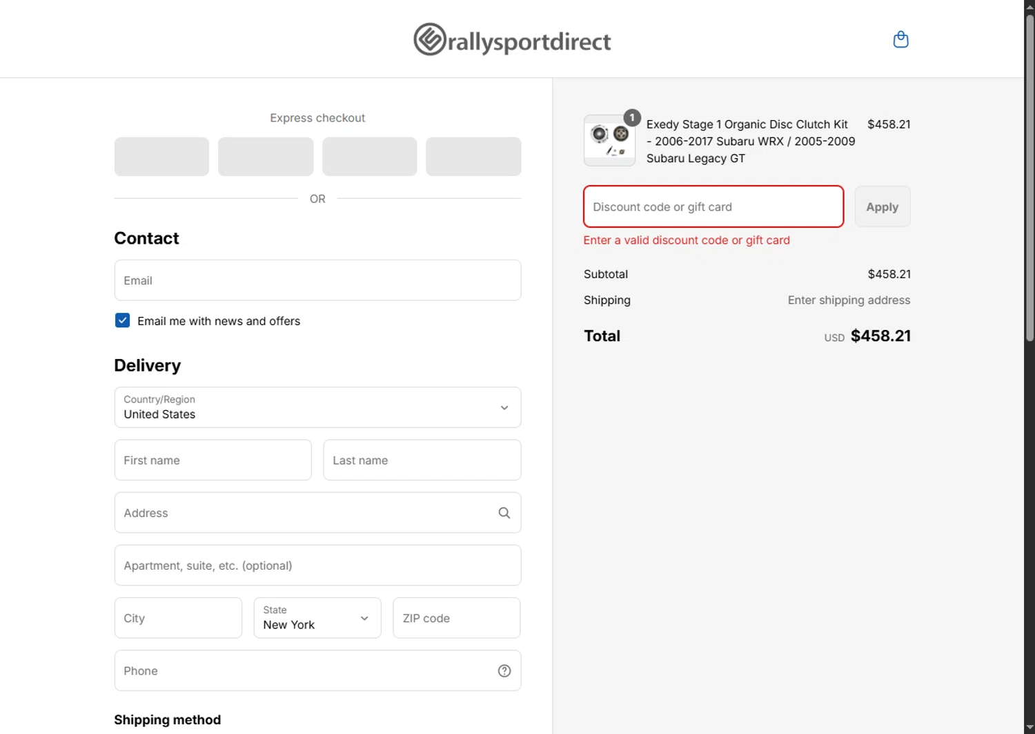This screenshot has height=734, width=1035.
Task: Click the third express checkout button
Action: 370,157
